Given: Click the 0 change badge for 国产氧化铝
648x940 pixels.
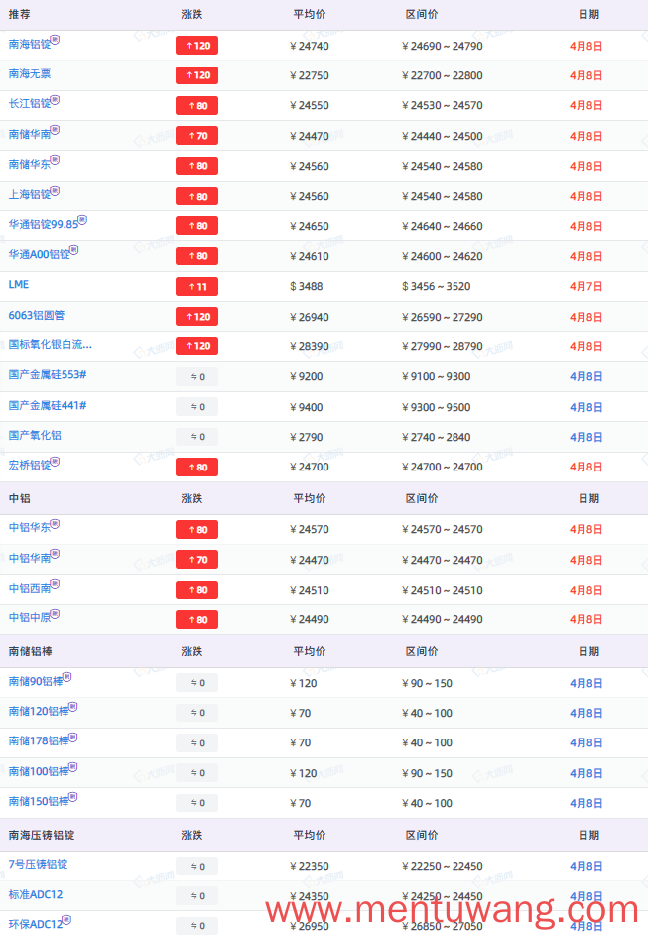Looking at the screenshot, I should pyautogui.click(x=196, y=437).
